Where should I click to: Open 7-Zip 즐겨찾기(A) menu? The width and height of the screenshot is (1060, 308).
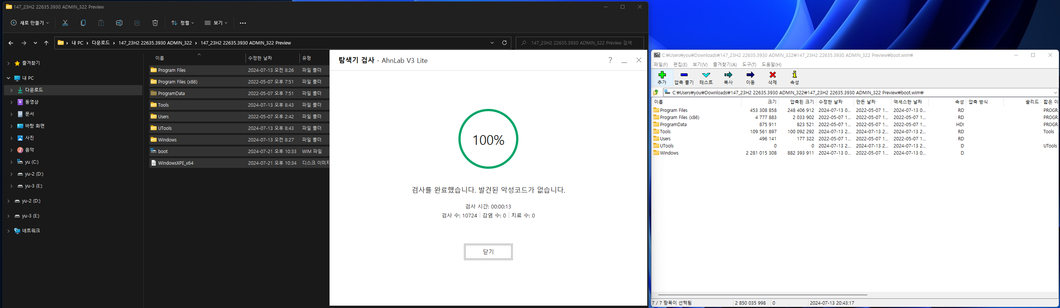pyautogui.click(x=725, y=64)
